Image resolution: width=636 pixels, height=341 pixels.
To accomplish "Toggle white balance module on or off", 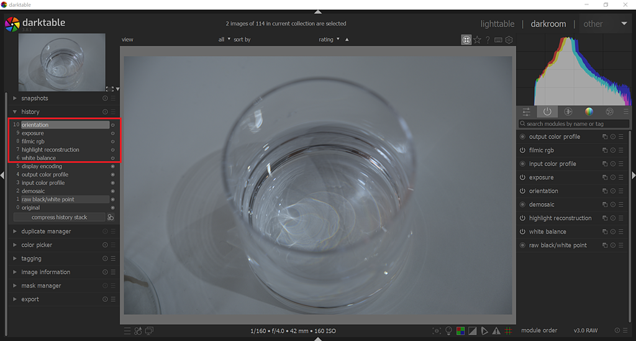I will tap(522, 232).
